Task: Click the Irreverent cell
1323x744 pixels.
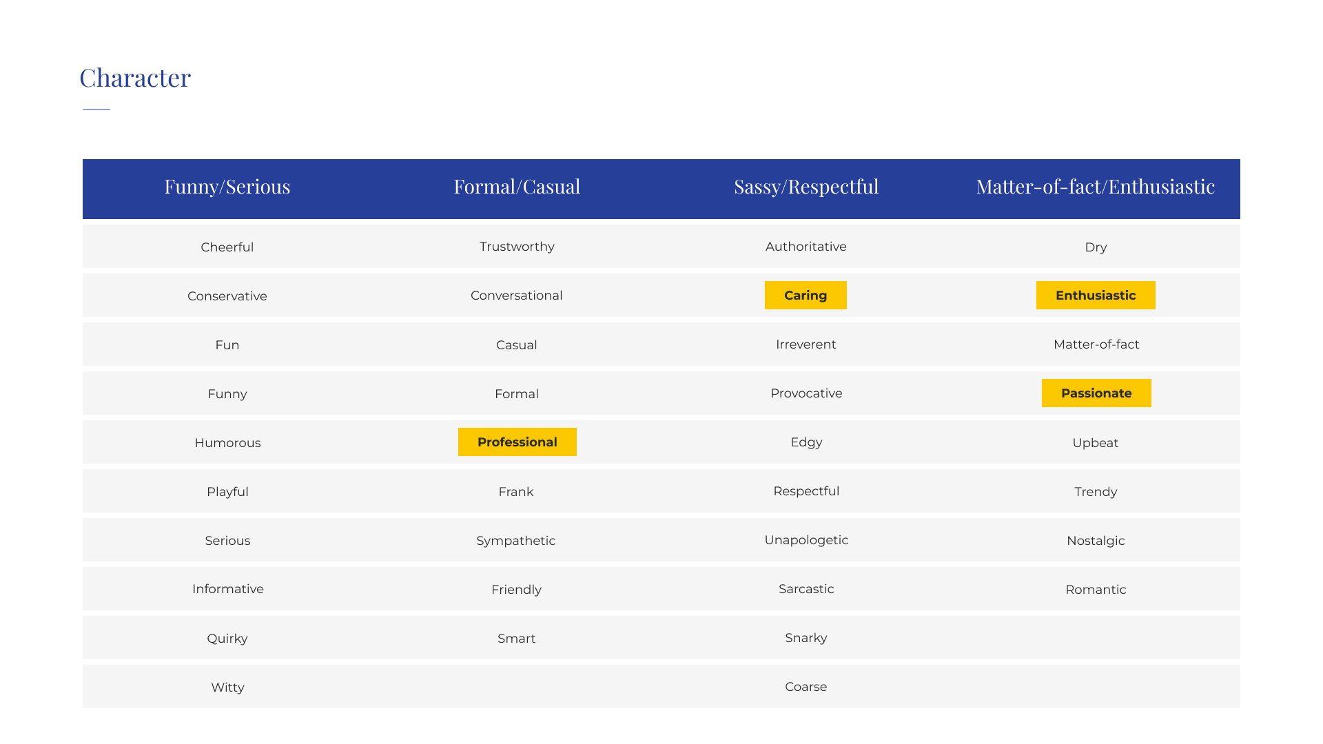Action: pos(806,344)
